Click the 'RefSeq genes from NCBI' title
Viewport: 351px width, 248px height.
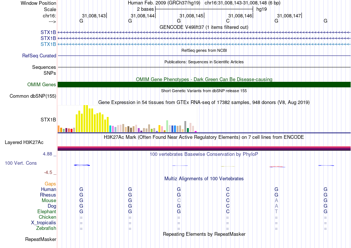tap(204, 50)
